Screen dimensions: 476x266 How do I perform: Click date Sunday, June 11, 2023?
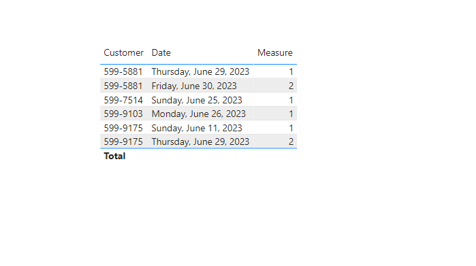click(197, 128)
